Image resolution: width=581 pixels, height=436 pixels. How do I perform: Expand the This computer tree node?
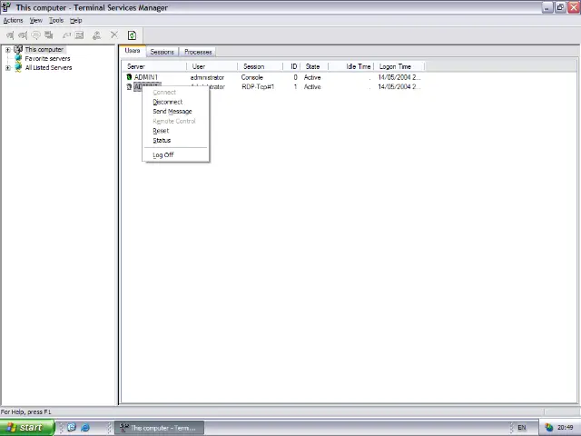click(8, 50)
